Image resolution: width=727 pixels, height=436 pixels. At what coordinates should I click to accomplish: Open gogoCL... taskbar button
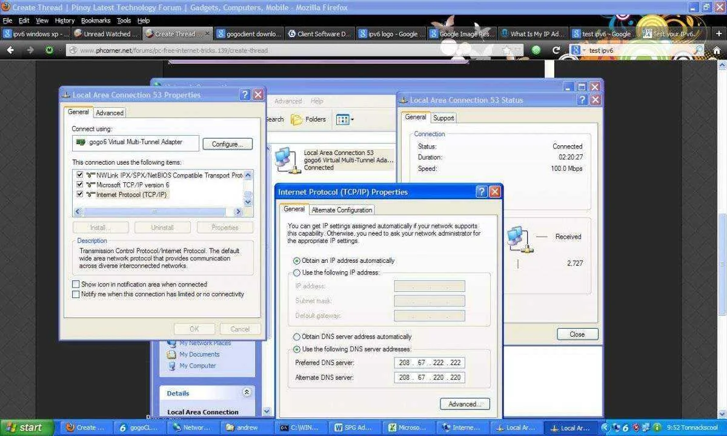coord(139,428)
